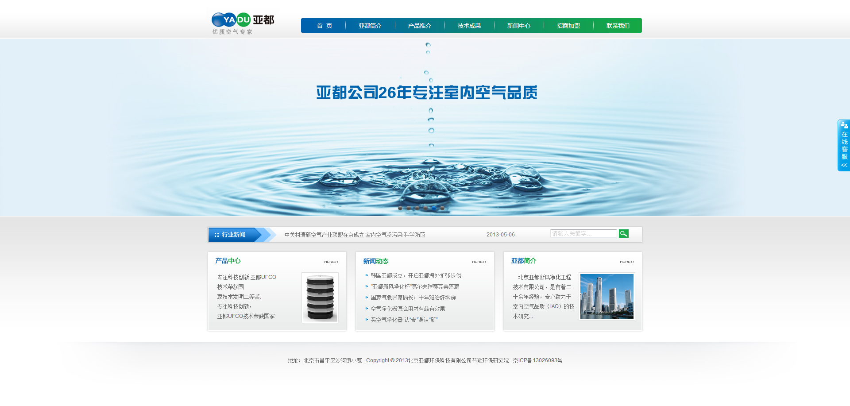Open MORE in the 新闻动态 section

(479, 262)
